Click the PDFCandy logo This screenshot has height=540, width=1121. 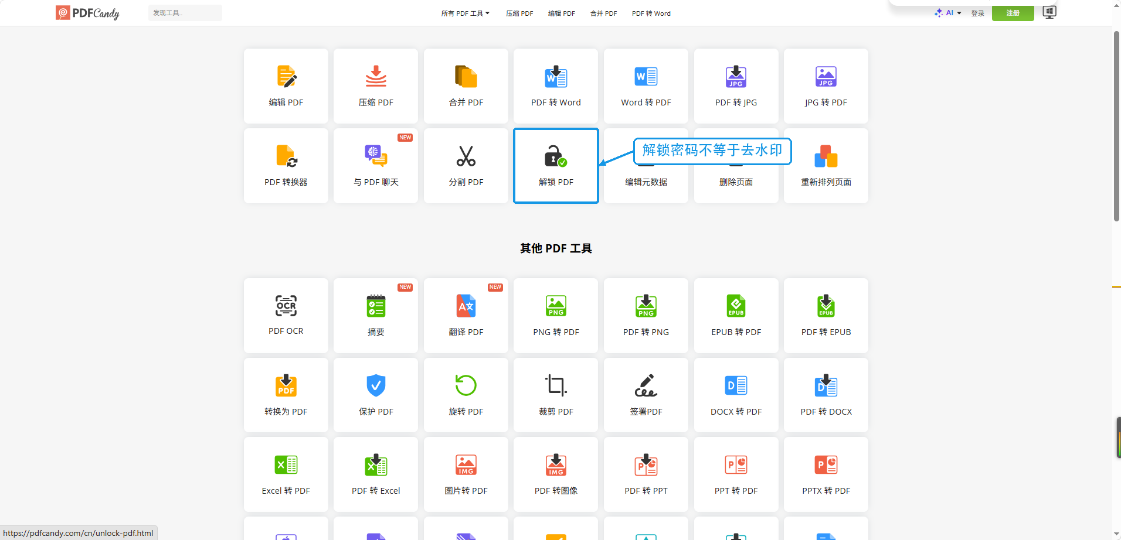87,13
